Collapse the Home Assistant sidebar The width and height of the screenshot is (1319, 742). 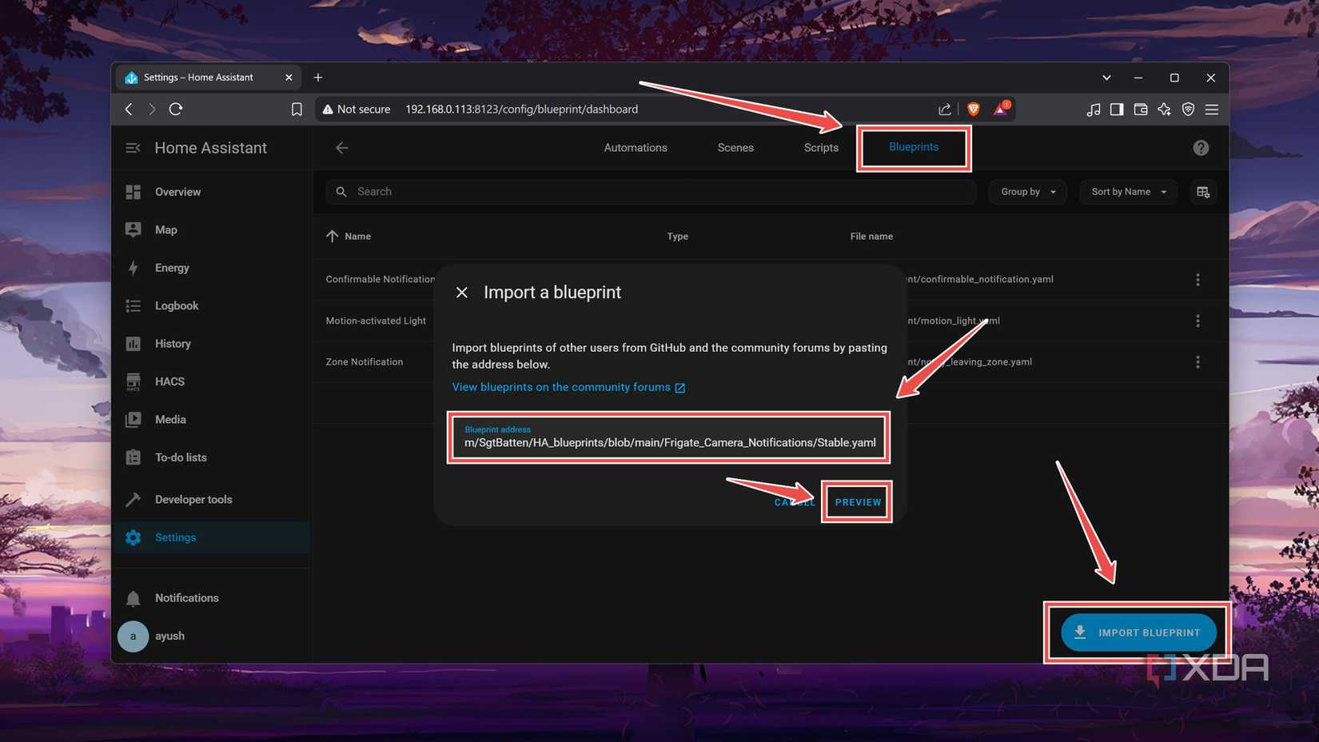click(x=133, y=147)
